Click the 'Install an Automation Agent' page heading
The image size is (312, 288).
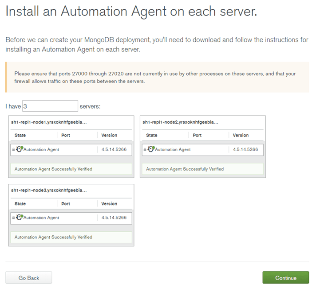131,12
